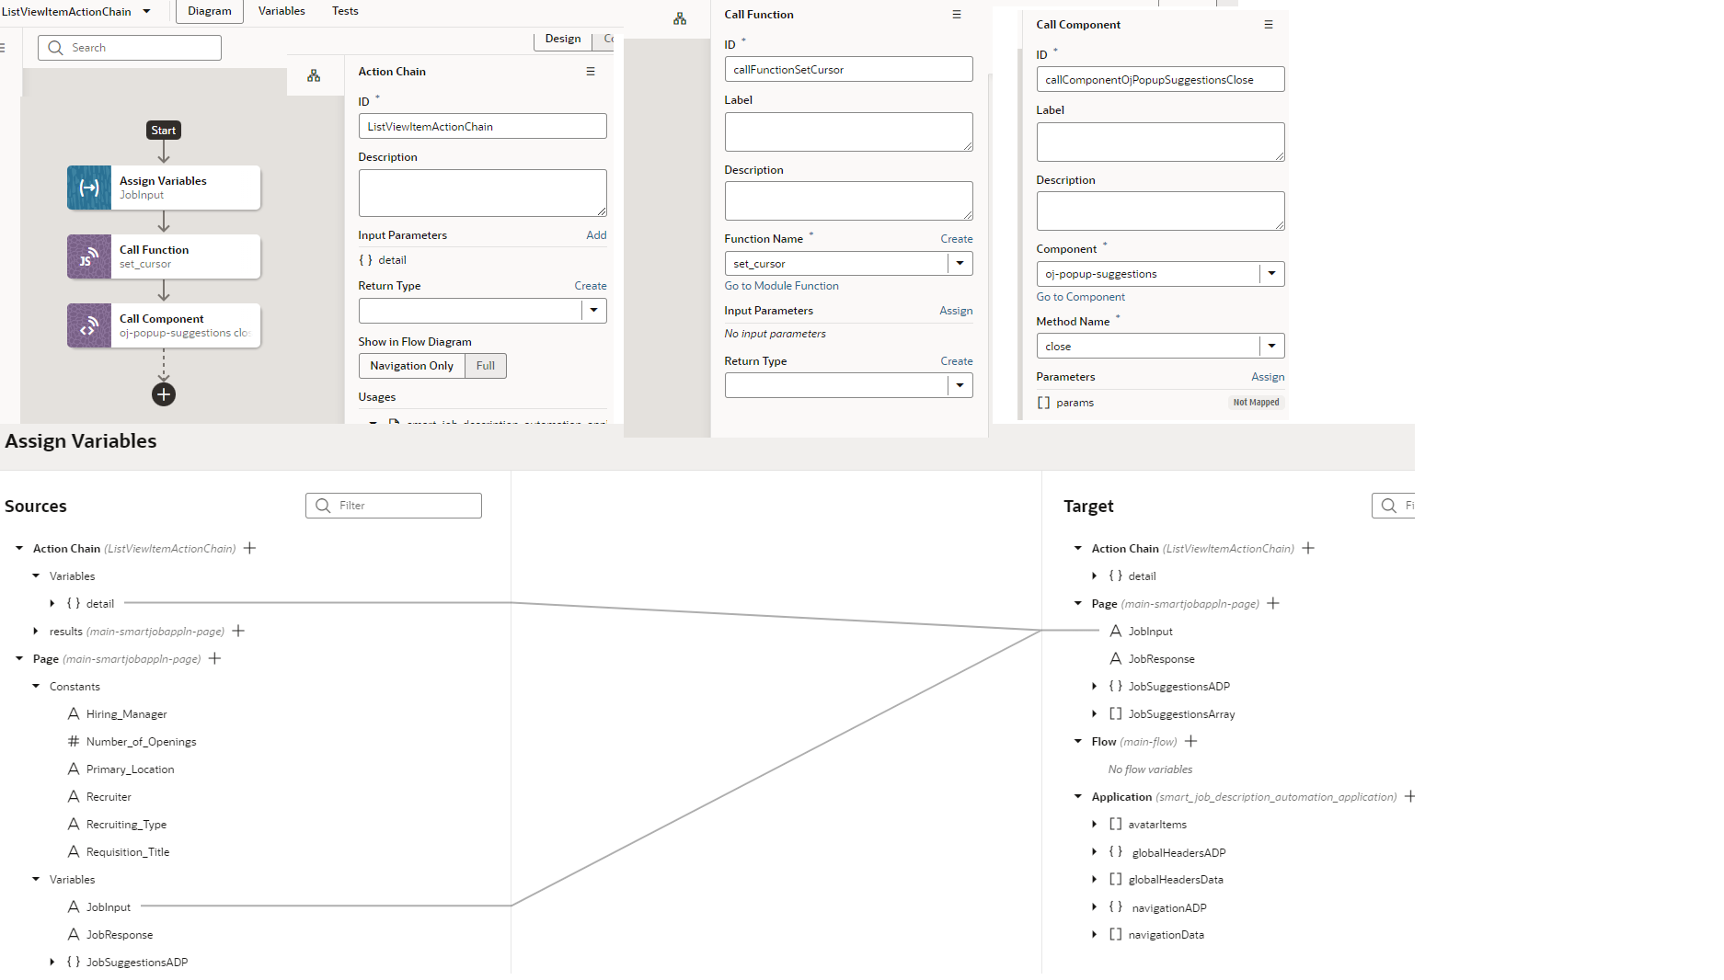
Task: Click Add for Input Parameters
Action: click(x=596, y=235)
